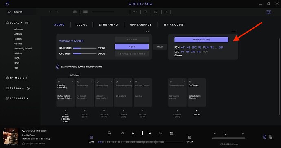Image resolution: width=281 pixels, height=148 pixels.
Task: Add a radio with plus icon
Action: [x=29, y=88]
